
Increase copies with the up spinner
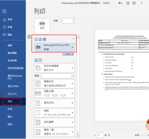pyautogui.click(x=73, y=20)
